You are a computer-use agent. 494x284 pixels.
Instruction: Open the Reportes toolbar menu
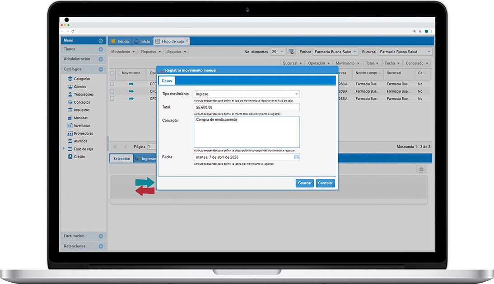[151, 52]
